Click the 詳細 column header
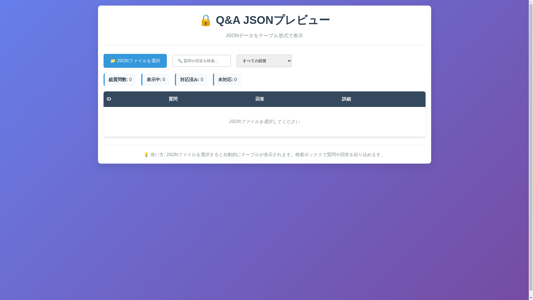 point(382,99)
